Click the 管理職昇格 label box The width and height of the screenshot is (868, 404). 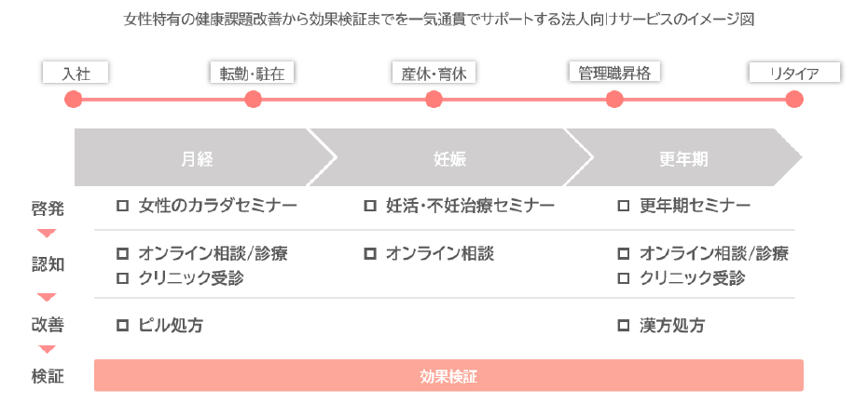coord(613,73)
